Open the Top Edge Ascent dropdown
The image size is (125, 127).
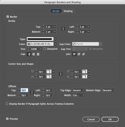click(x=79, y=90)
